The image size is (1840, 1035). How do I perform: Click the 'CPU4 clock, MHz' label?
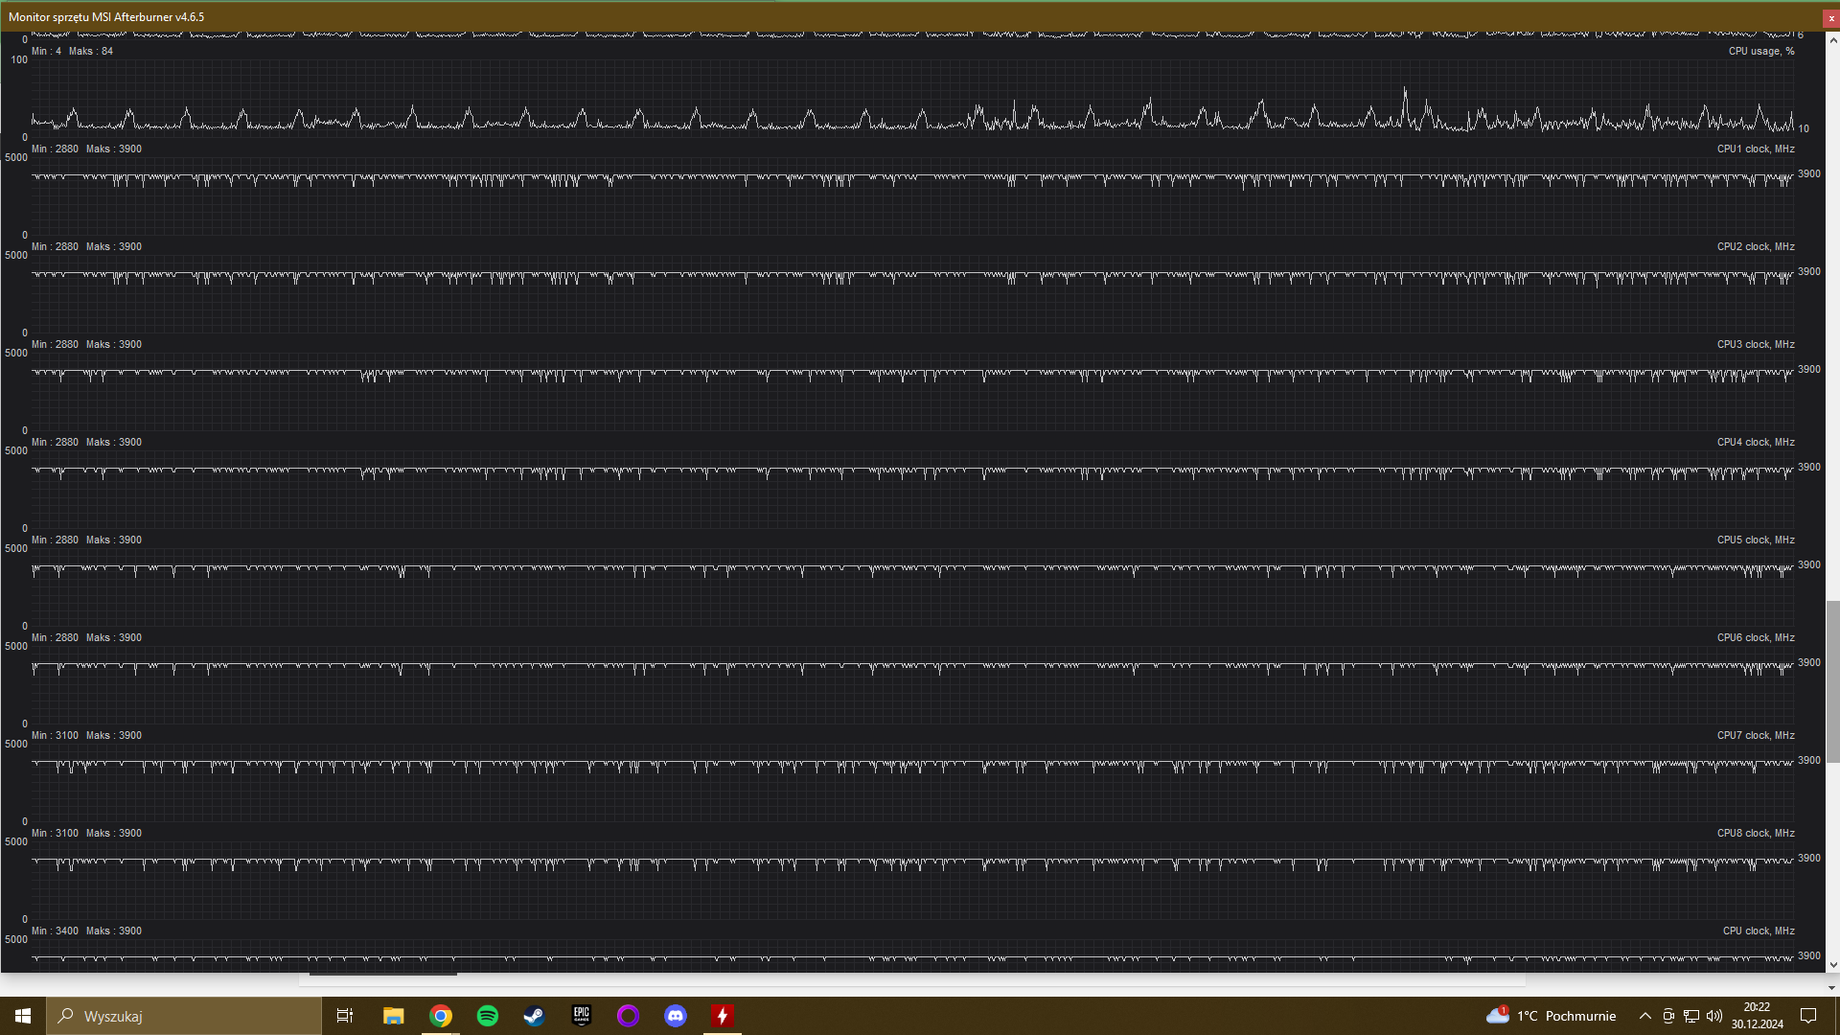[1756, 443]
